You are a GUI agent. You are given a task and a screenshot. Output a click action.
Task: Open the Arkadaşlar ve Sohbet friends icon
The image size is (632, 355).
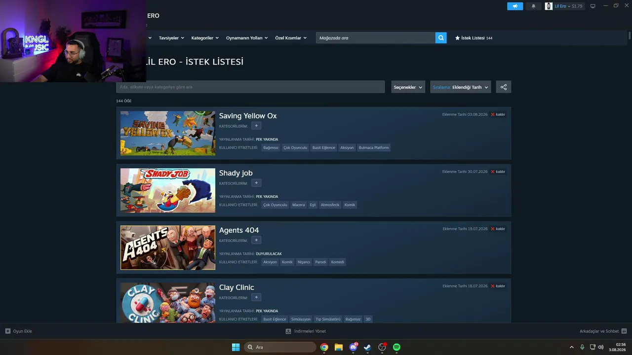pos(624,331)
